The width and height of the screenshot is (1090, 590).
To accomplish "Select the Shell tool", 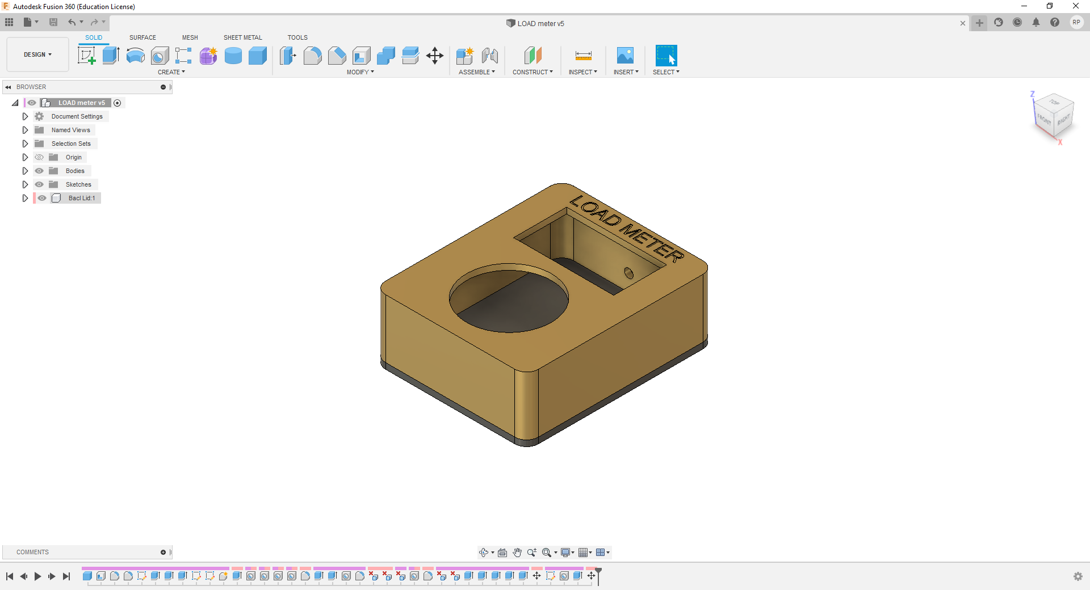I will (361, 56).
